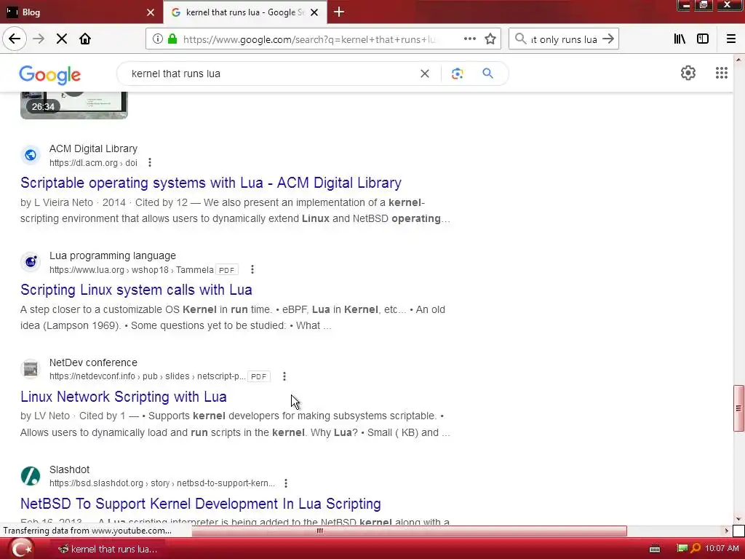The image size is (745, 559).
Task: Click the vertical scrollbar up arrow
Action: point(738,60)
